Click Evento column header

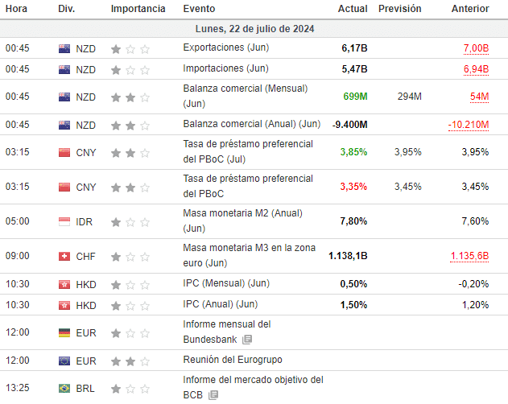pyautogui.click(x=199, y=9)
